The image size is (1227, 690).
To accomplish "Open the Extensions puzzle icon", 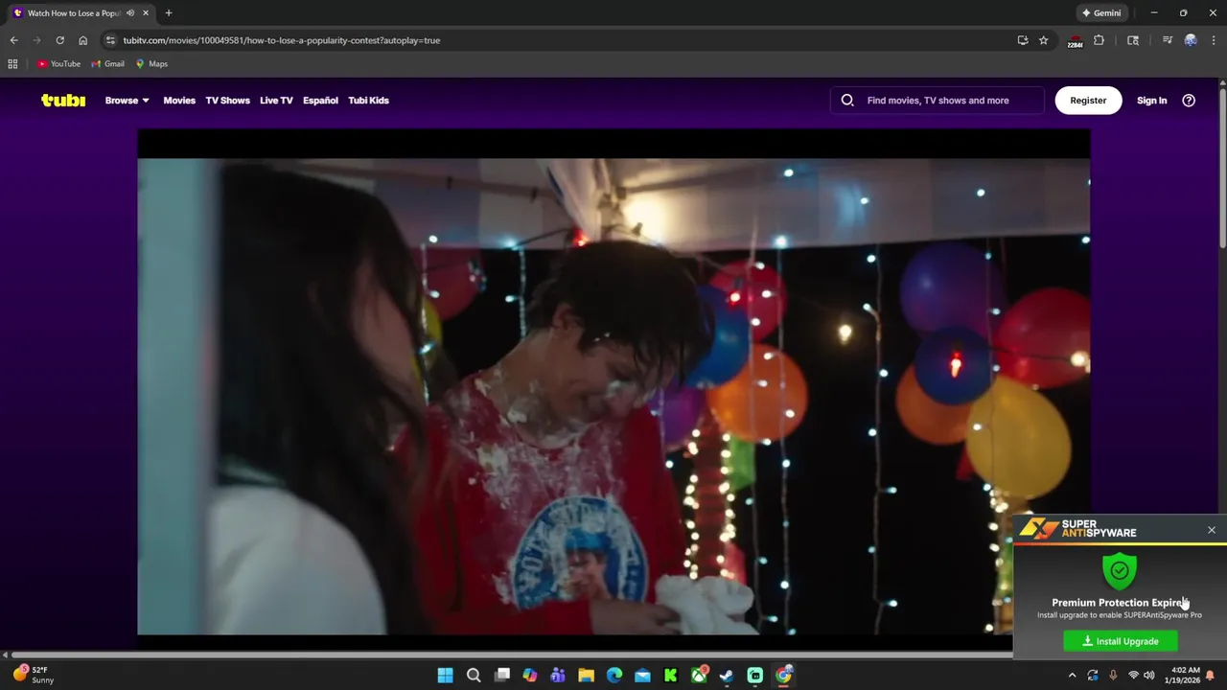I will coord(1100,40).
